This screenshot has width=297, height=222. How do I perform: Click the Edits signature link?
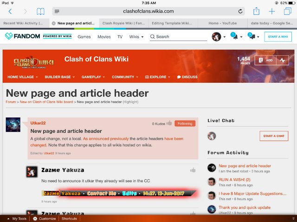129,193
